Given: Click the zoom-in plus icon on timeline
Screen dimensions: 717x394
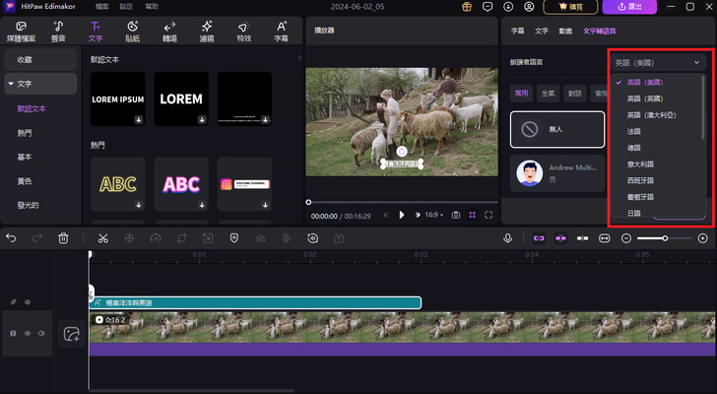Looking at the screenshot, I should click(x=702, y=238).
